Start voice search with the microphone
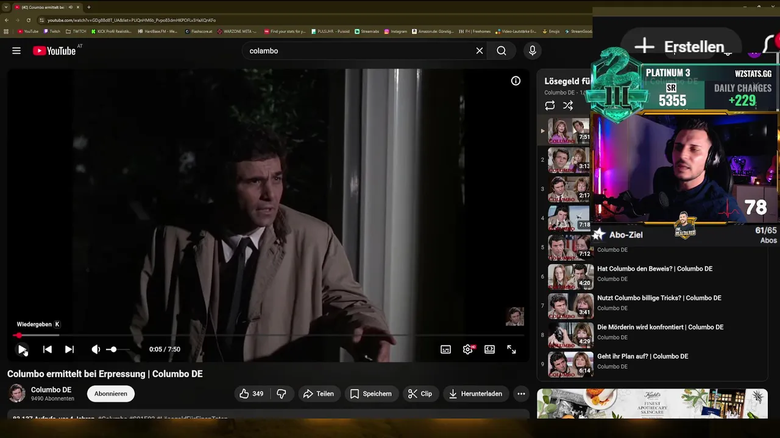Screen dimensions: 780x438 click(x=533, y=51)
